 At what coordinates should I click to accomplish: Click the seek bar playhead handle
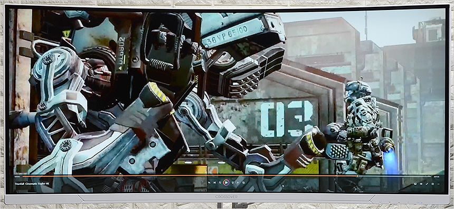(357, 175)
